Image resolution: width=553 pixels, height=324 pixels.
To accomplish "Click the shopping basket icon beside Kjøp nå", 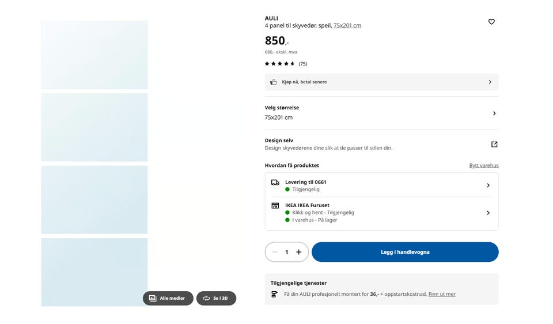I will pyautogui.click(x=273, y=82).
